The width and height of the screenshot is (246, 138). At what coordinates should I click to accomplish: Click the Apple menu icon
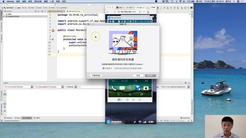(x=3, y=1)
